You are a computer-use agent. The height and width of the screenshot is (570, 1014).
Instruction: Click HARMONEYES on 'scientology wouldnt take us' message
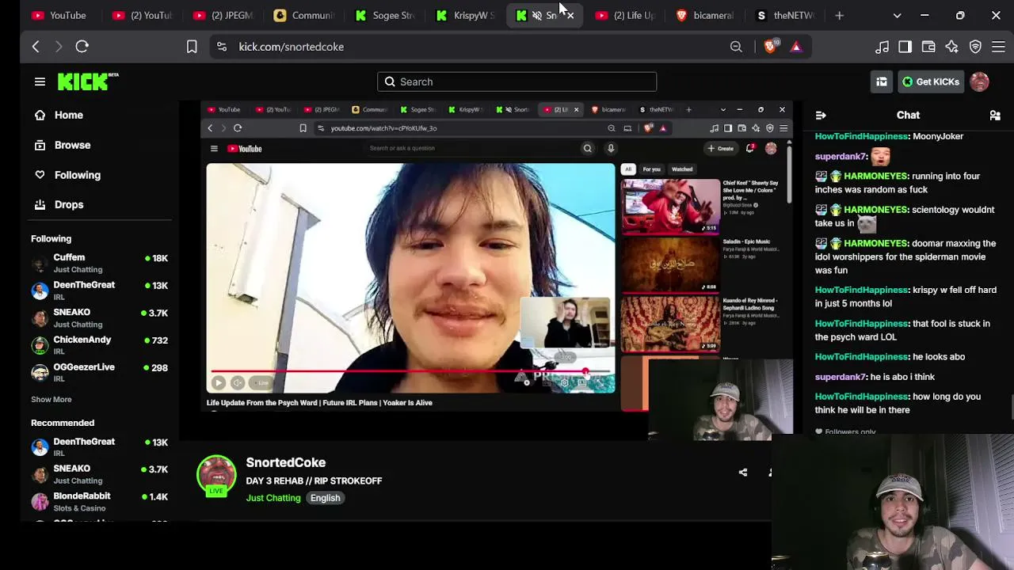[x=875, y=210]
